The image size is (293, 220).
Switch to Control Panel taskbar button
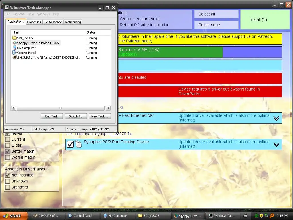[83, 216]
